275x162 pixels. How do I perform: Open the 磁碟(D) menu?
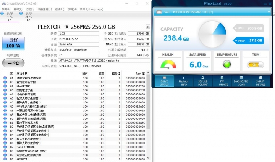pyautogui.click(x=60, y=9)
